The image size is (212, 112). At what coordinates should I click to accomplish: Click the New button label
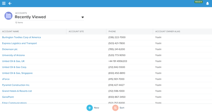click(x=96, y=108)
